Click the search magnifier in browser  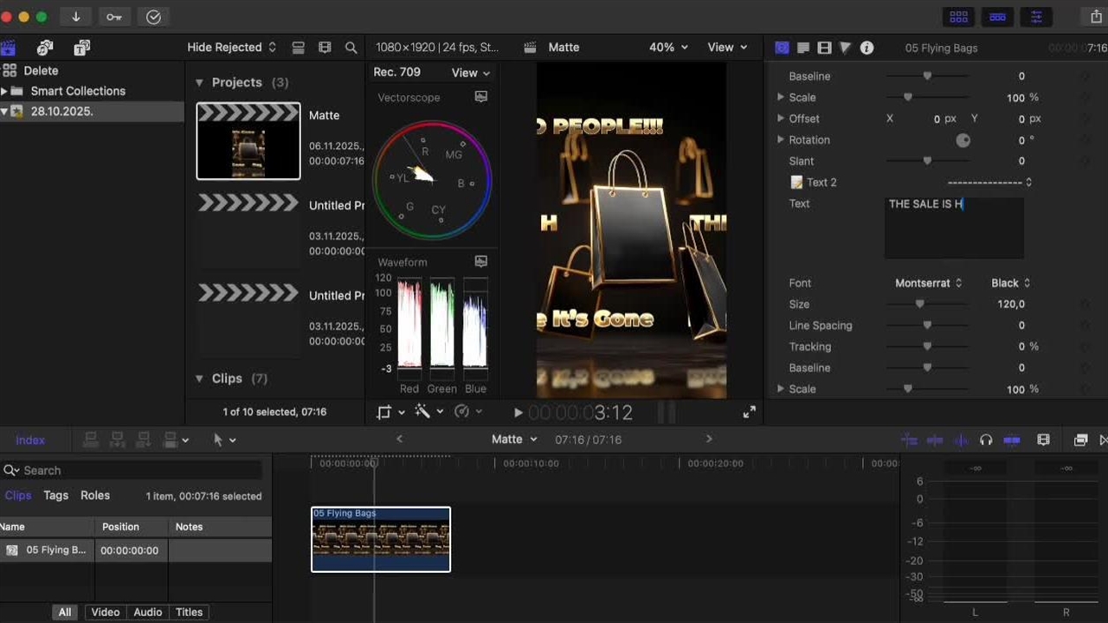351,48
